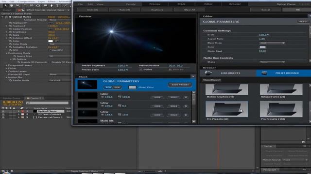Screen dimensions: 311x174
Task: Click the Global Color swatch
Action: 132,87
